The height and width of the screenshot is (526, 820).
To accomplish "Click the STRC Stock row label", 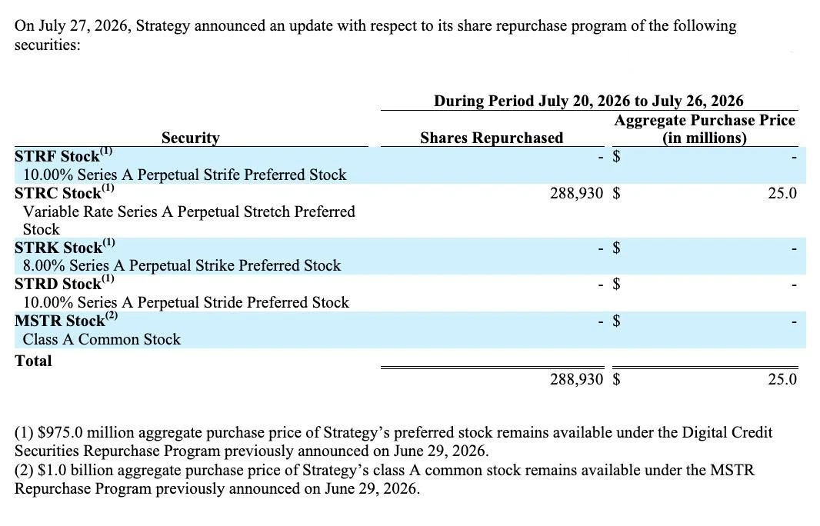I will [65, 192].
